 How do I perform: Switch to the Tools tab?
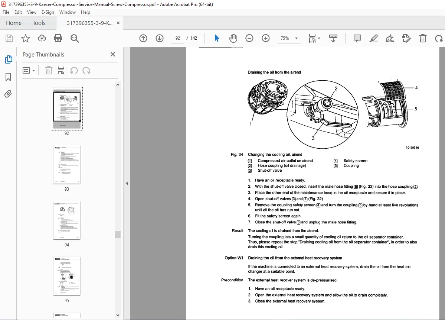[39, 23]
